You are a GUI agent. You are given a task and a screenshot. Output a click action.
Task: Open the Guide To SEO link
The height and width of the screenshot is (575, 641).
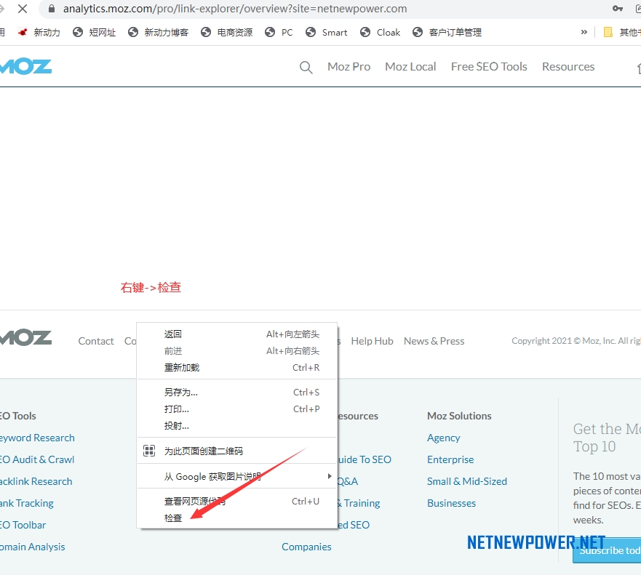pos(365,459)
